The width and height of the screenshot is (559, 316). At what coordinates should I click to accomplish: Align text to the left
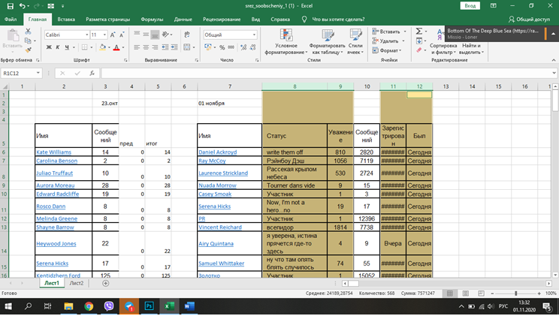[x=137, y=47]
